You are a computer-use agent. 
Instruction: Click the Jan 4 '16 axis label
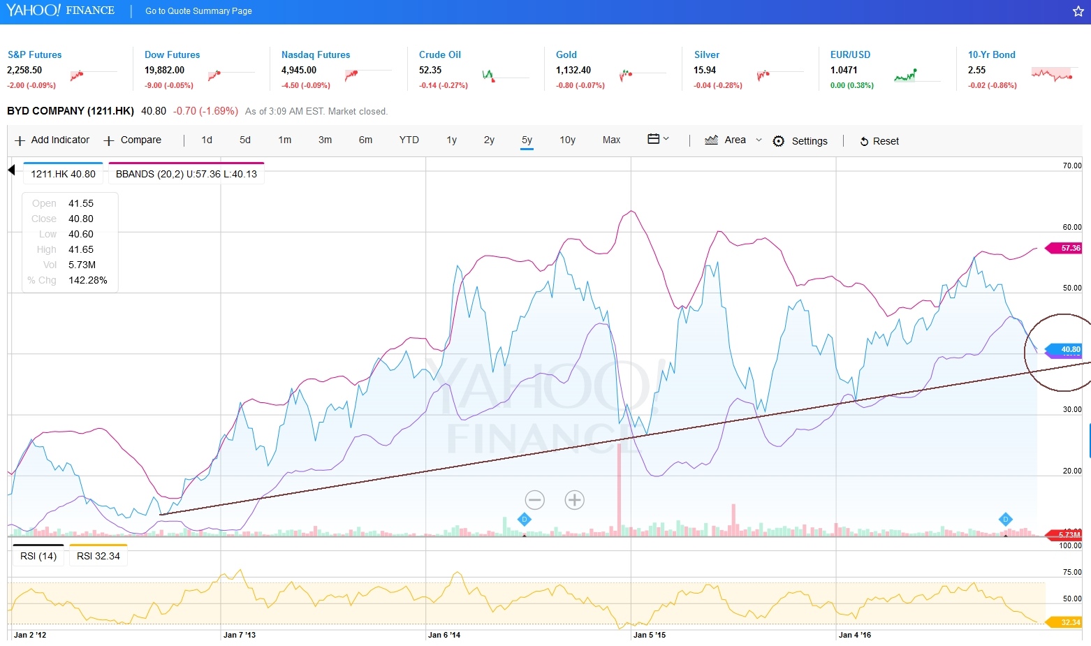pyautogui.click(x=855, y=635)
